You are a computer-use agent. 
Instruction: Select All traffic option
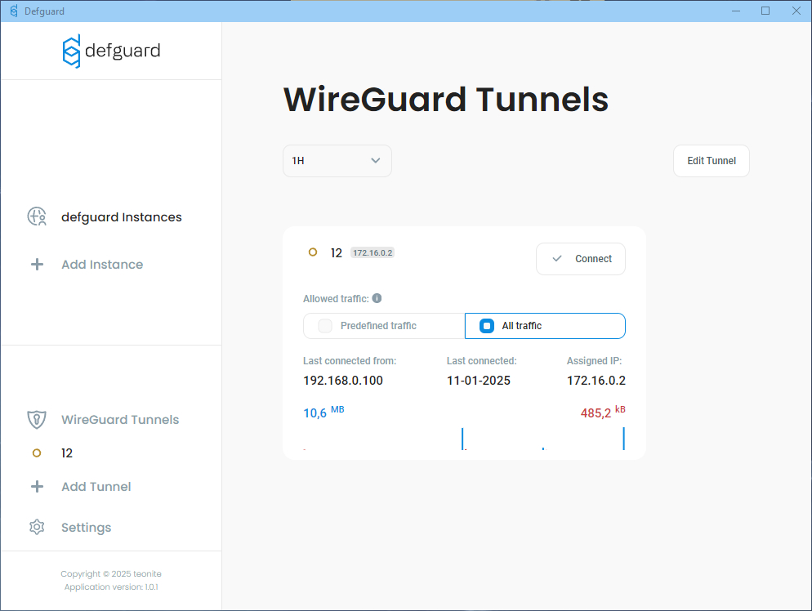click(546, 326)
